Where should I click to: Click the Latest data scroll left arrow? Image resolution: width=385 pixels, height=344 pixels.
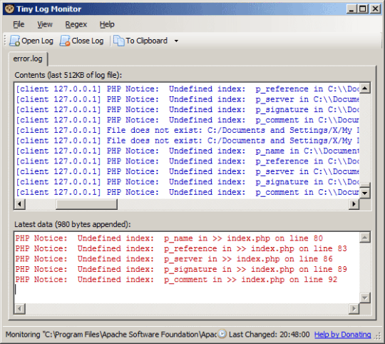click(20, 308)
